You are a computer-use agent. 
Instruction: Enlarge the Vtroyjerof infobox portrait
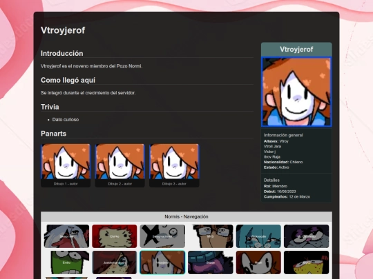tap(296, 92)
